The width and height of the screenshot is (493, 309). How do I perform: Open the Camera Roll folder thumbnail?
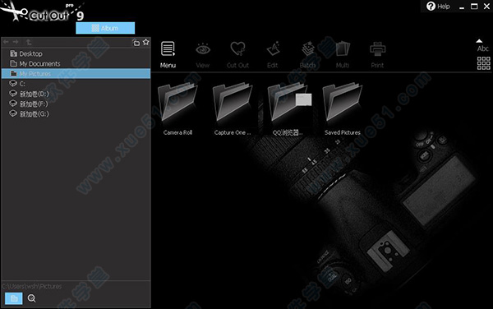[x=177, y=108]
